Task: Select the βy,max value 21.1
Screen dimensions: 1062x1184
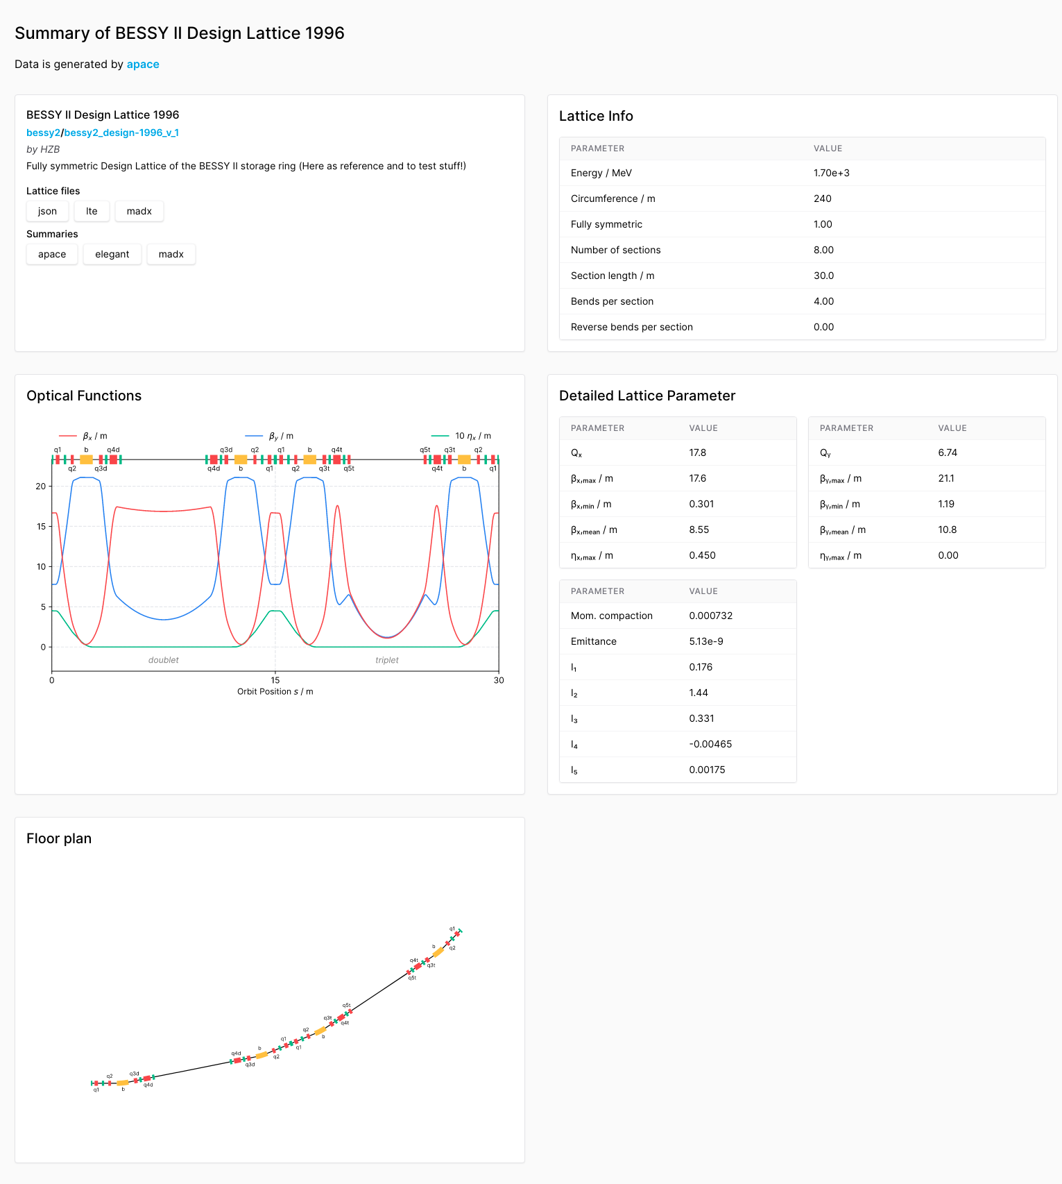Action: coord(946,478)
